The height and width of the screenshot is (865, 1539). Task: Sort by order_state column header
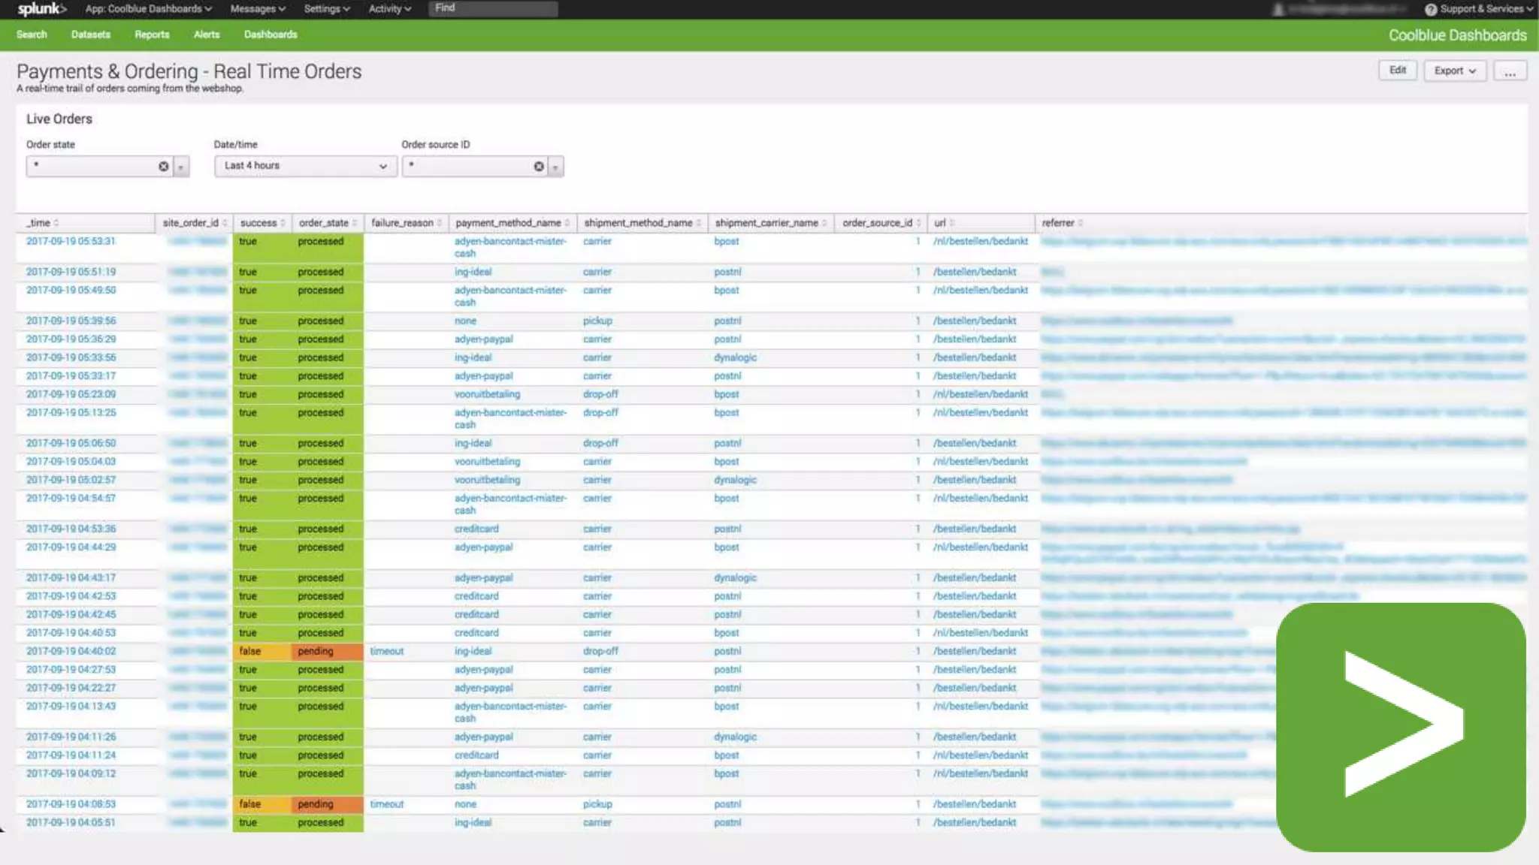324,223
